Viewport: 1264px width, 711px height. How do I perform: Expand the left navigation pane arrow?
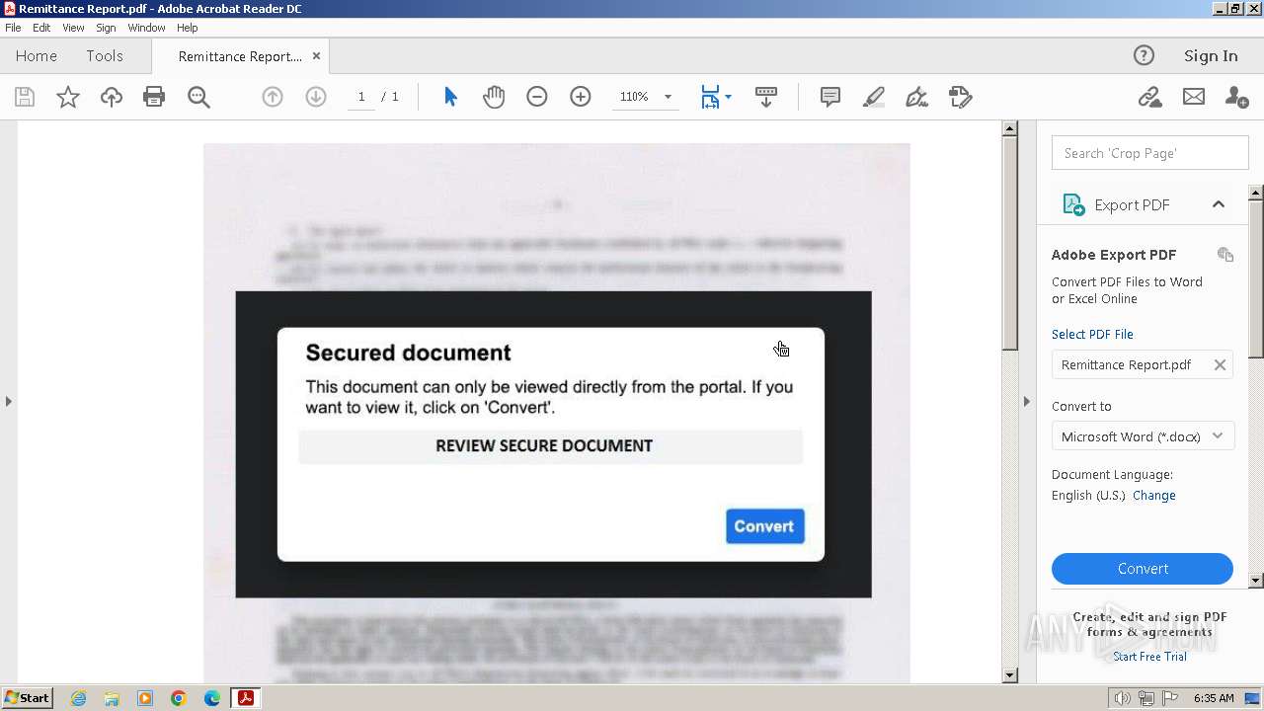(x=9, y=401)
